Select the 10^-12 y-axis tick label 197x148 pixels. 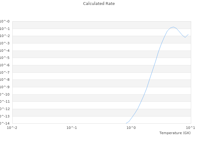5,109
